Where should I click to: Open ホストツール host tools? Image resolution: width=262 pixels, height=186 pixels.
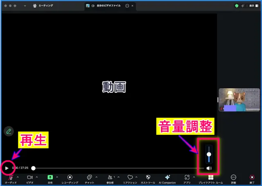pyautogui.click(x=148, y=177)
